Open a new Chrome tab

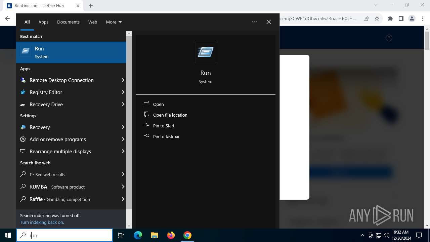point(91,6)
